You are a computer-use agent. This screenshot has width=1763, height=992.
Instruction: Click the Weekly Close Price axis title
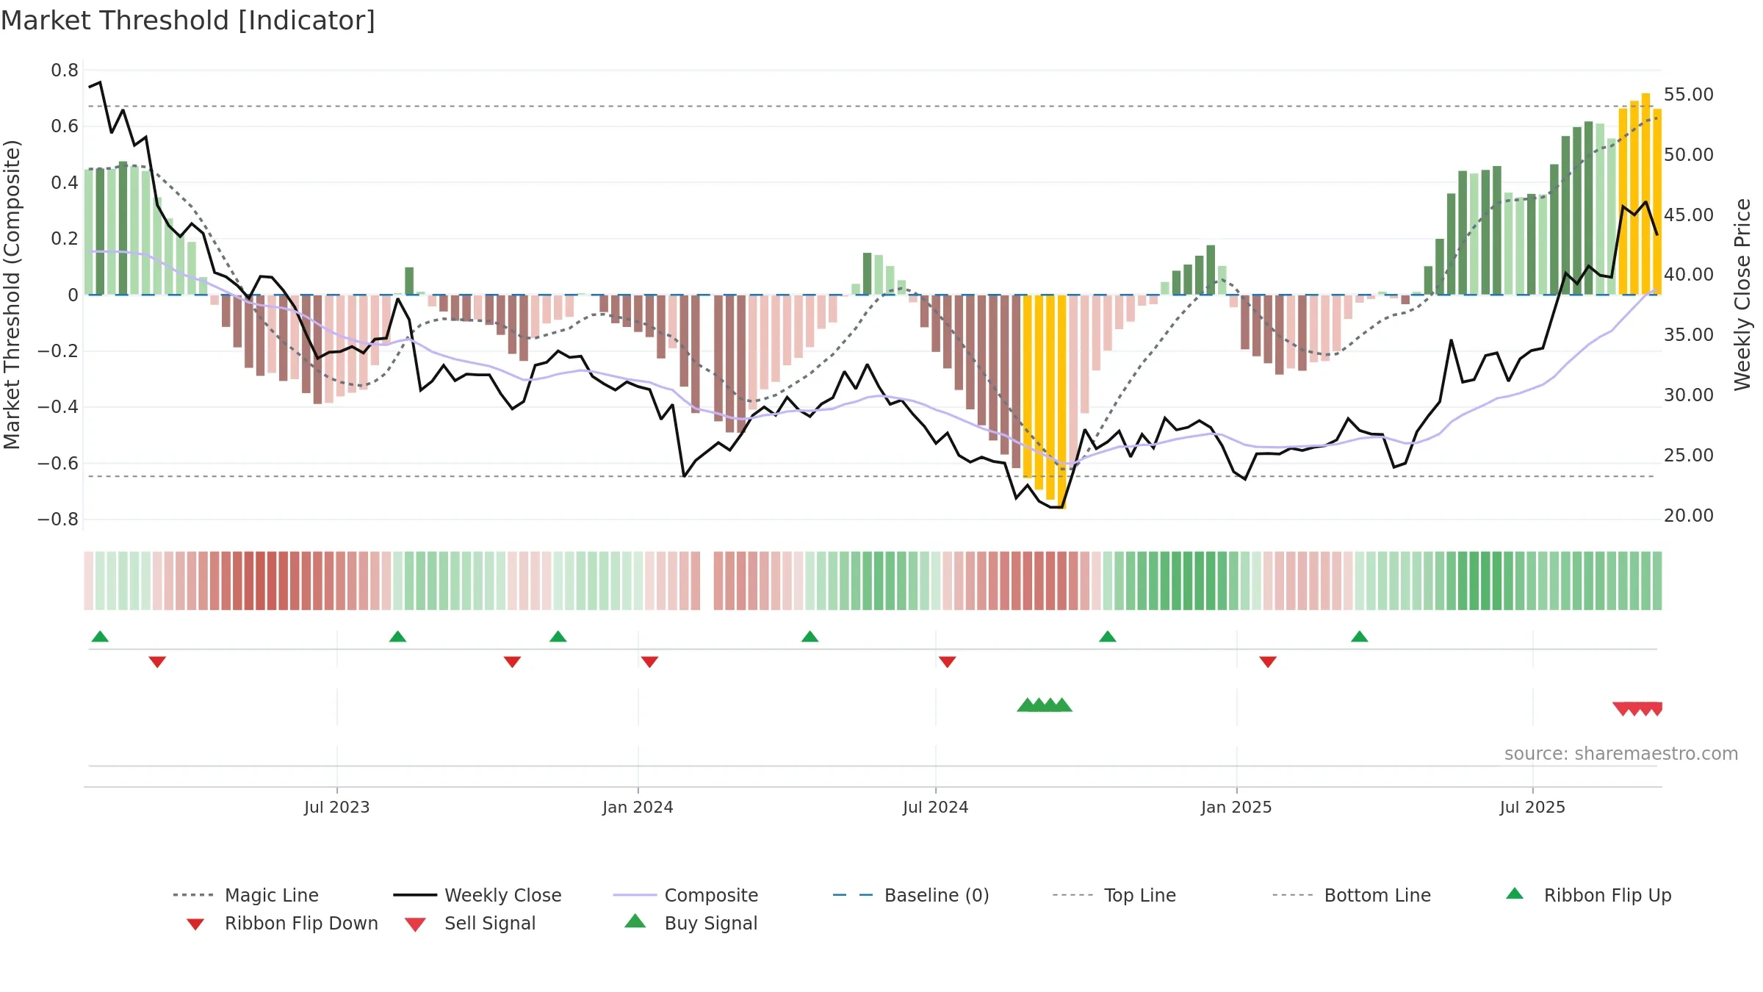(1742, 294)
